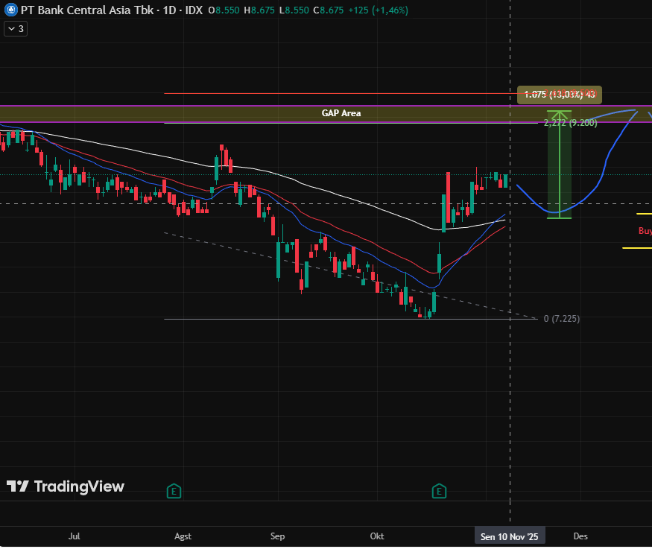Click the Sen 10 Nov '25 date label

pyautogui.click(x=510, y=536)
